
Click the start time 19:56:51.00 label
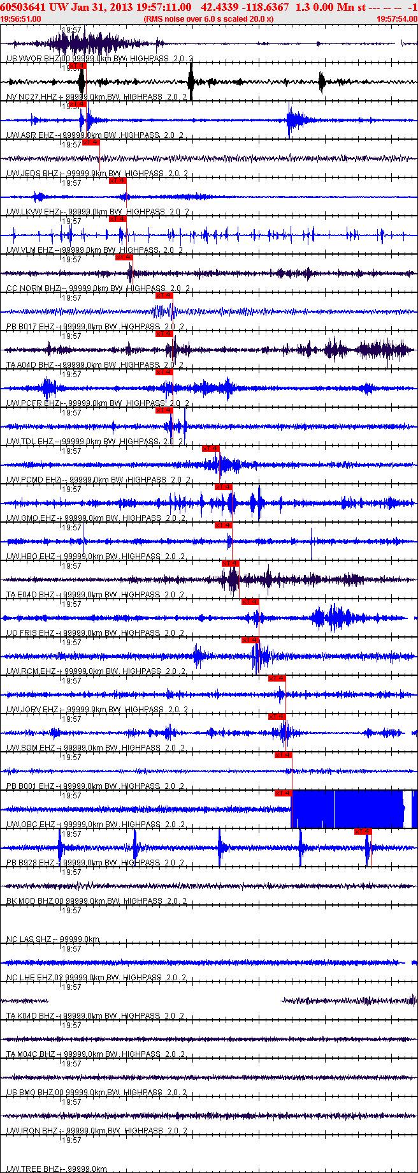coord(21,19)
